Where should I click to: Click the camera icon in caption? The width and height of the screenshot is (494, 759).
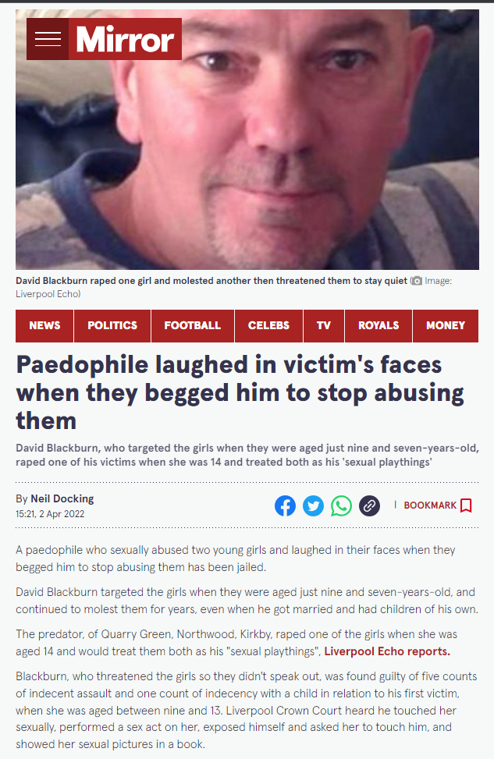click(417, 281)
